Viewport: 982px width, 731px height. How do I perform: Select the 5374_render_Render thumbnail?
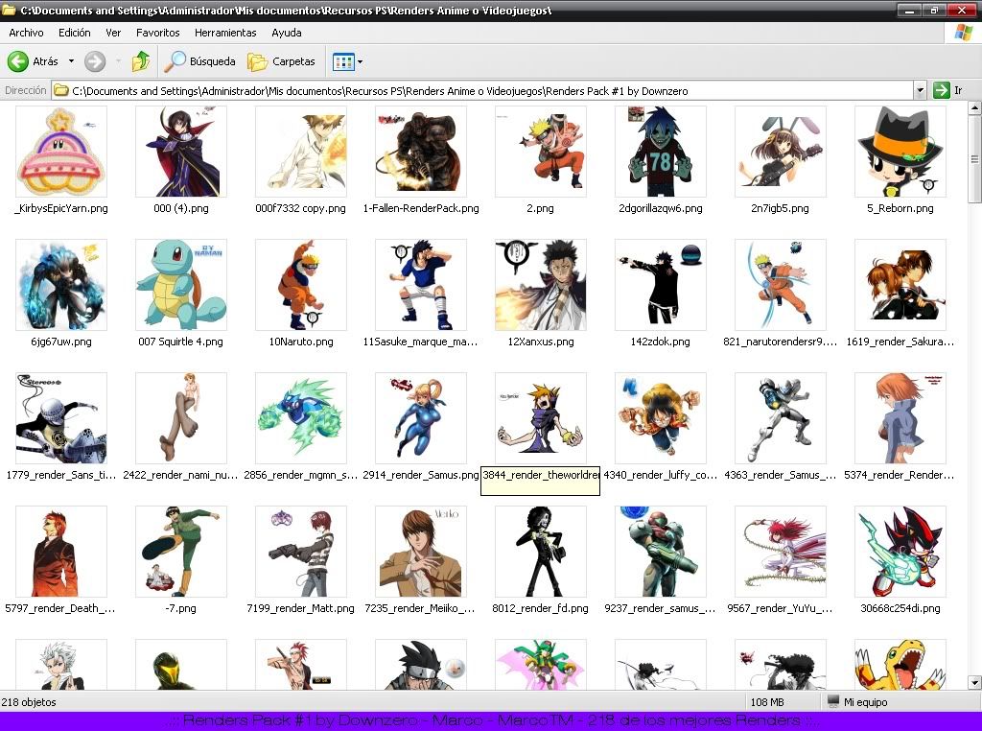[900, 418]
